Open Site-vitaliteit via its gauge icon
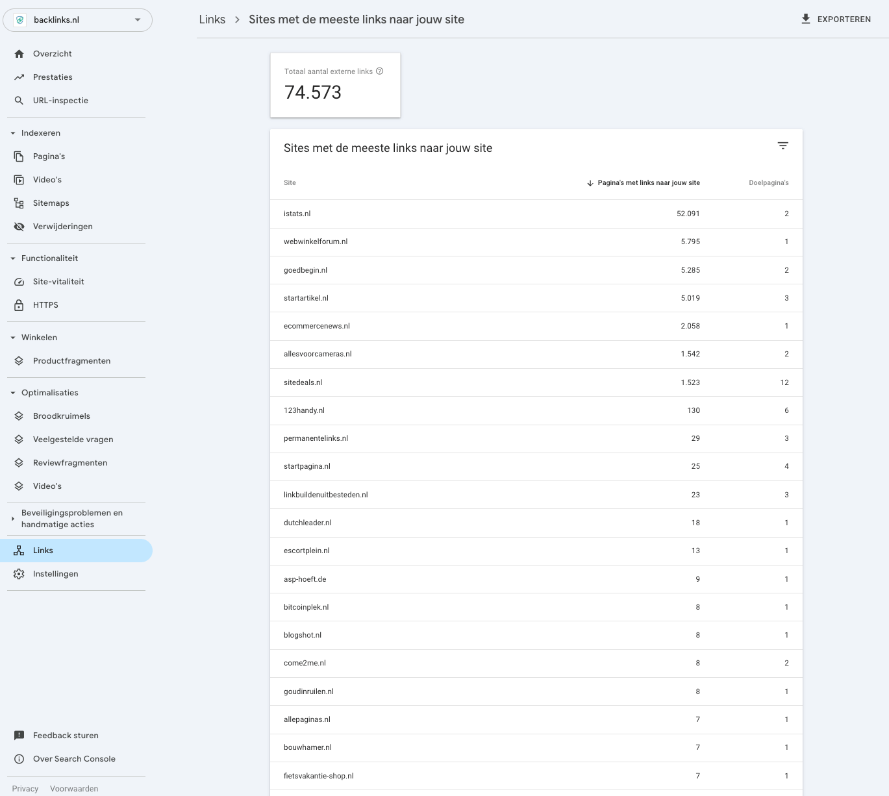The width and height of the screenshot is (889, 796). 19,281
